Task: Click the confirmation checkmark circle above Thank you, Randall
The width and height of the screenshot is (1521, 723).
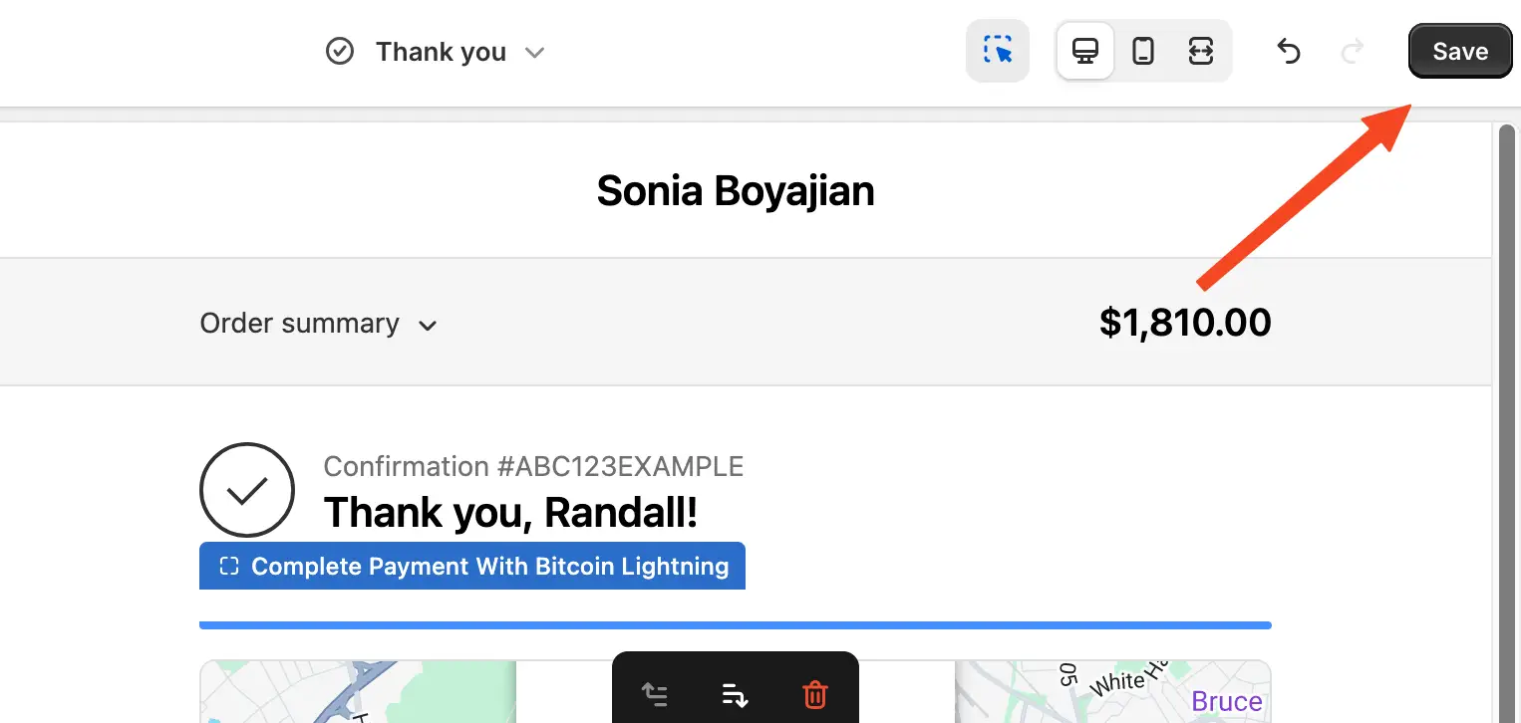Action: point(247,489)
